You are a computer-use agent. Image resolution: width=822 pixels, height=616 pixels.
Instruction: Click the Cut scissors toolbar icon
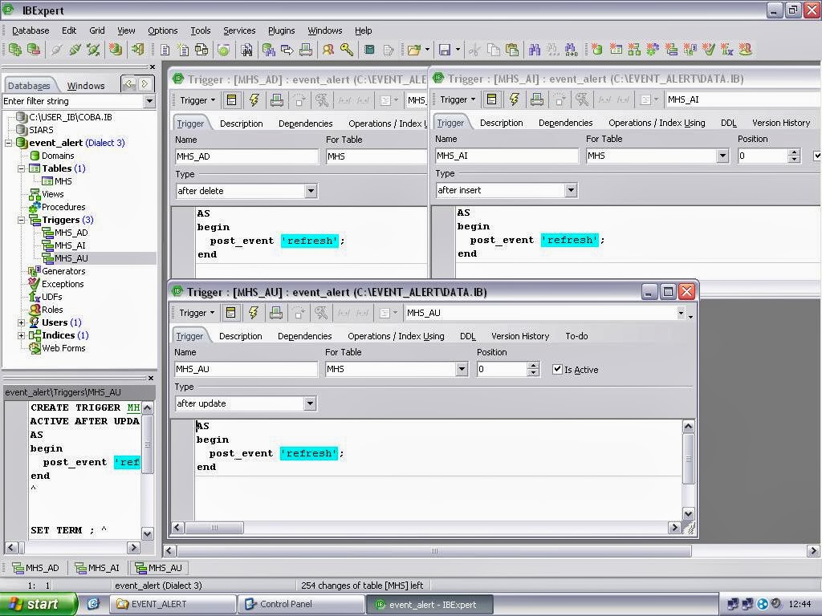(474, 50)
